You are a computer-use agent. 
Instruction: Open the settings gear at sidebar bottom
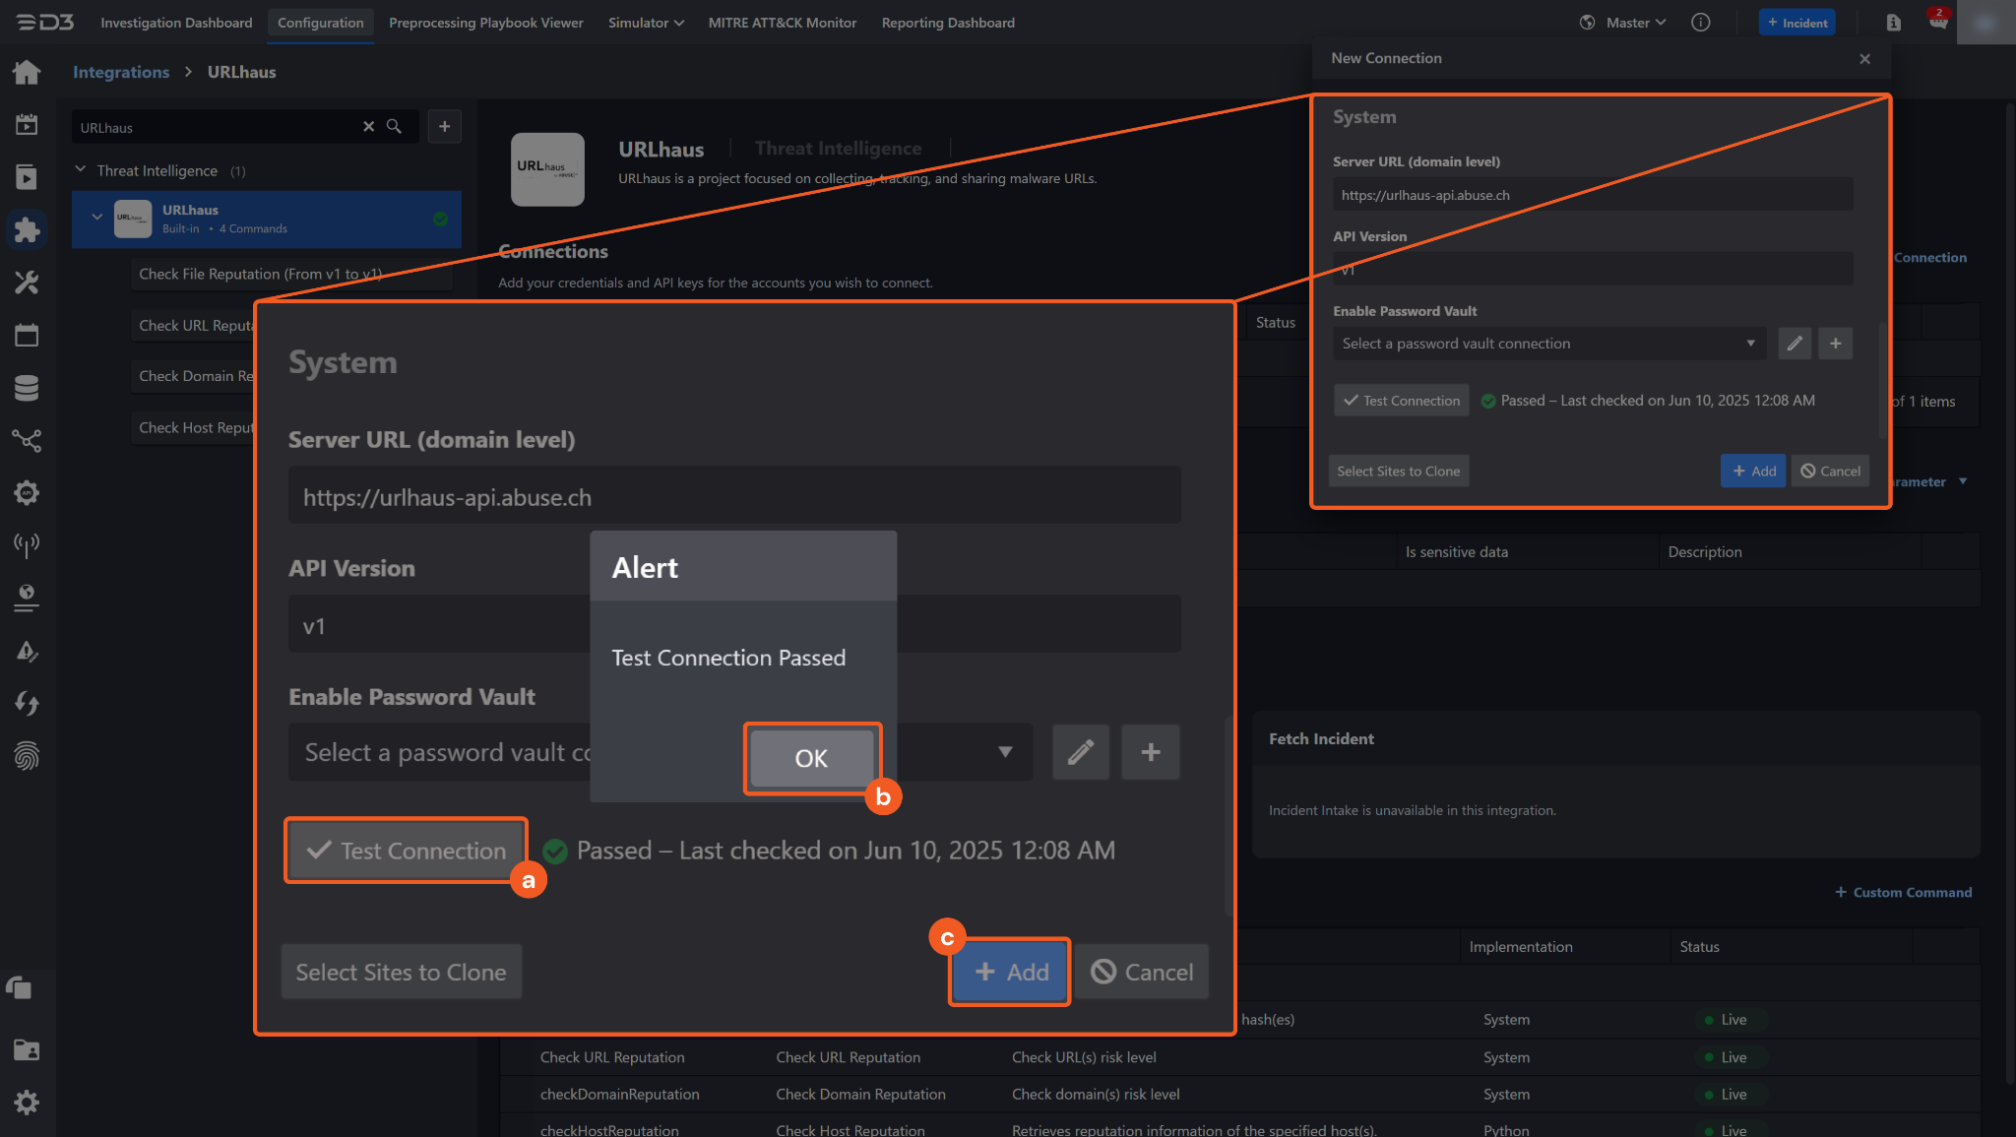[x=27, y=1102]
